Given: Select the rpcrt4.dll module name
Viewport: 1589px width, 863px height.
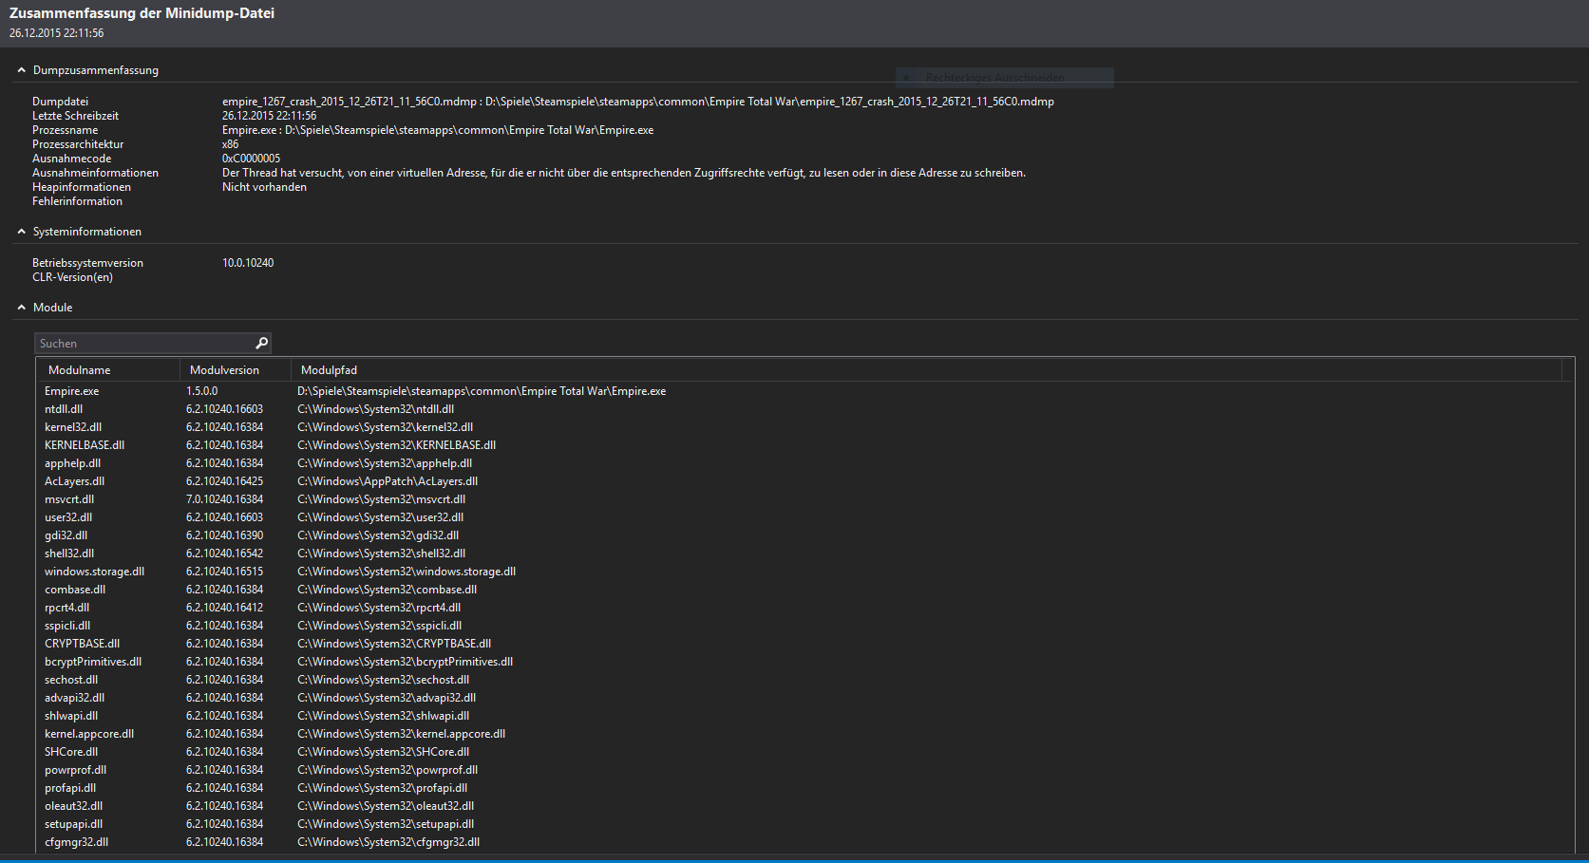Looking at the screenshot, I should [66, 608].
